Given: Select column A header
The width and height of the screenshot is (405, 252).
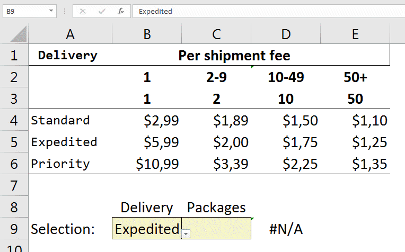Looking at the screenshot, I should pyautogui.click(x=70, y=34).
